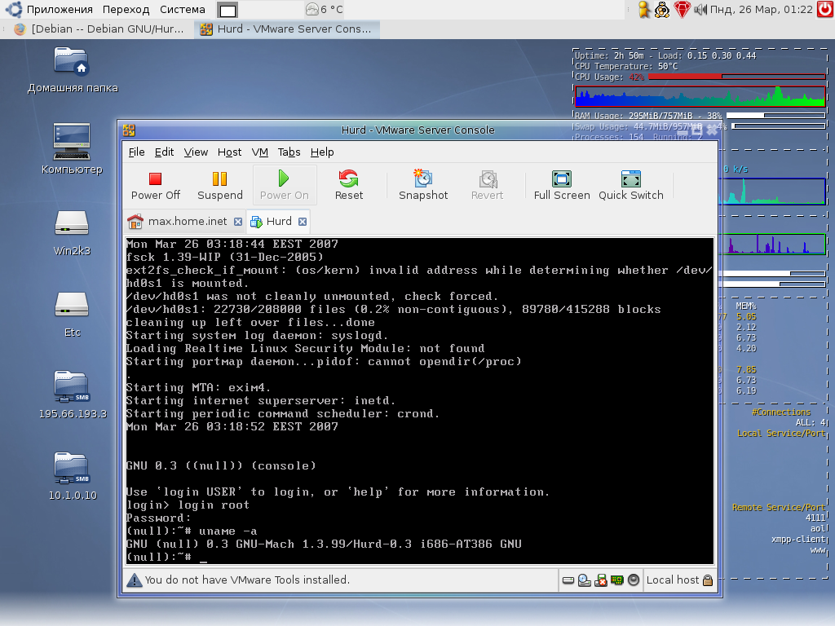
Task: Reset the virtual machine
Action: (349, 185)
